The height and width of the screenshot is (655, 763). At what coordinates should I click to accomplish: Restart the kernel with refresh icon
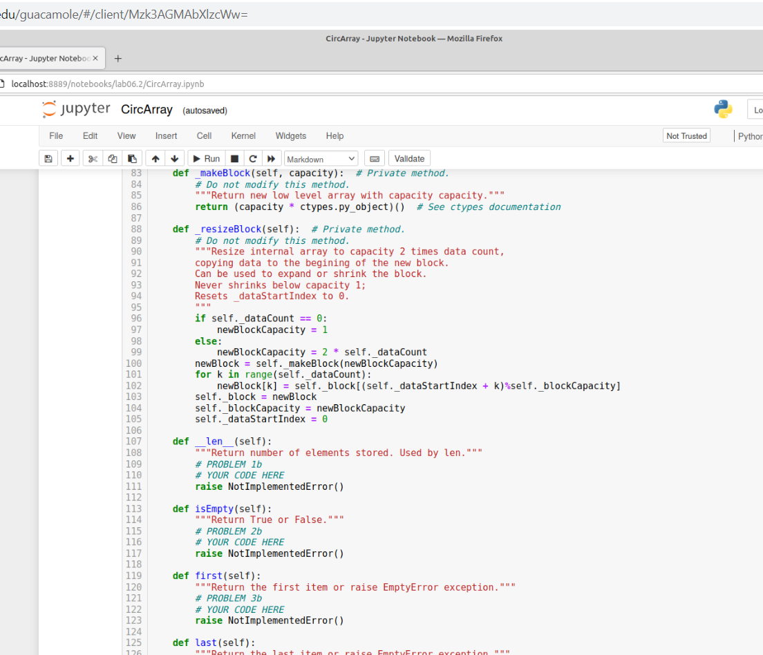tap(252, 158)
